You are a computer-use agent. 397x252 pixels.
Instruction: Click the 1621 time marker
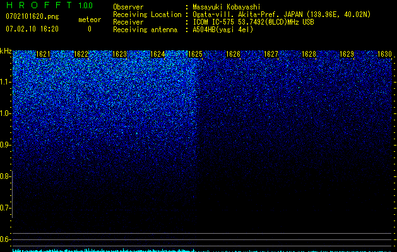coord(44,54)
